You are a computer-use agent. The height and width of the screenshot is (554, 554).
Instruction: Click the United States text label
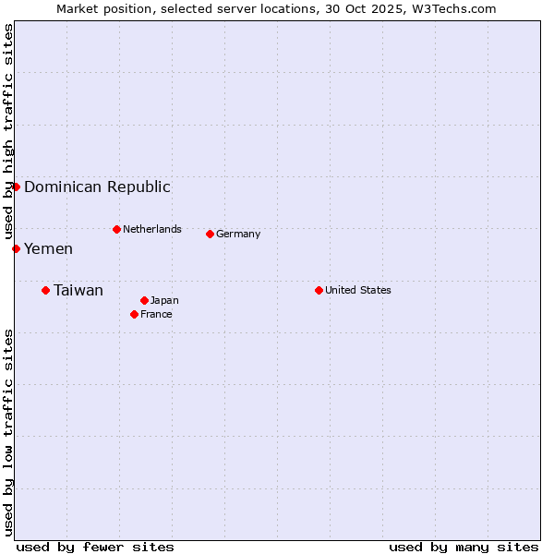click(358, 290)
